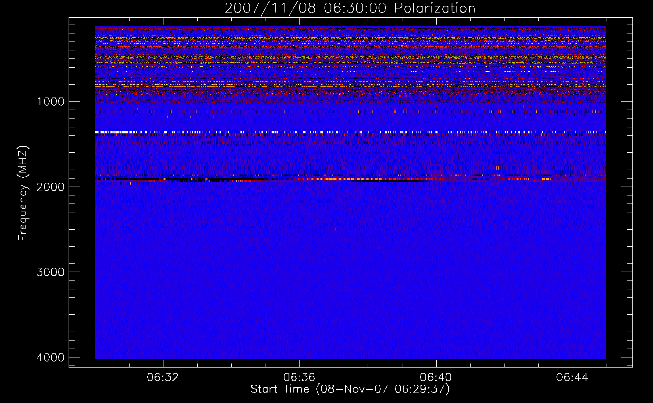Click the 06:44 time tick label

[572, 378]
